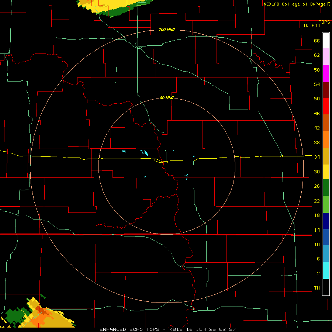Select the magenta legend color block
This screenshot has width=332, height=332.
coord(326,73)
